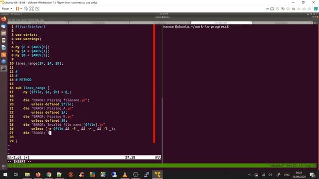Switch to the second terminal tab

[99, 23]
